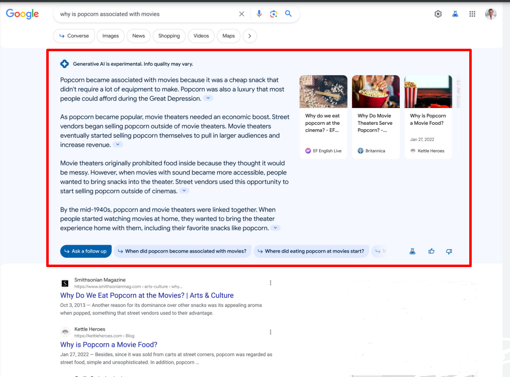Click the Google Lens camera icon
The width and height of the screenshot is (510, 377).
[273, 14]
